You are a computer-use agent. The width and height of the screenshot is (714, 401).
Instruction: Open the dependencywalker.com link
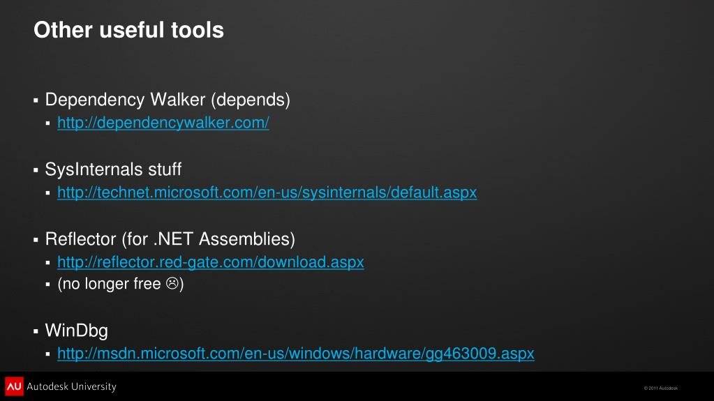[x=163, y=123]
